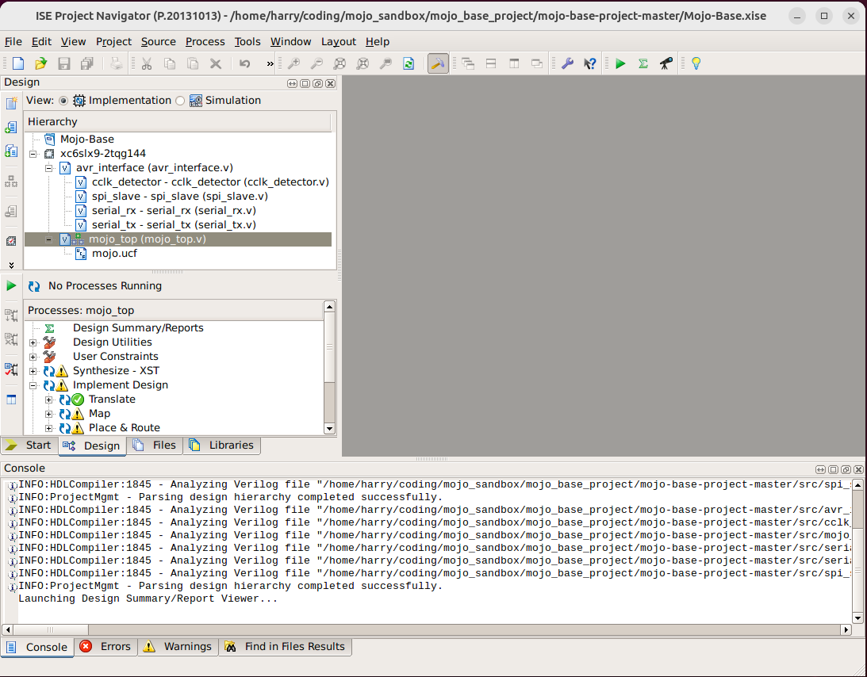Select cclk_detector module in hierarchy
The height and width of the screenshot is (677, 867).
(210, 182)
